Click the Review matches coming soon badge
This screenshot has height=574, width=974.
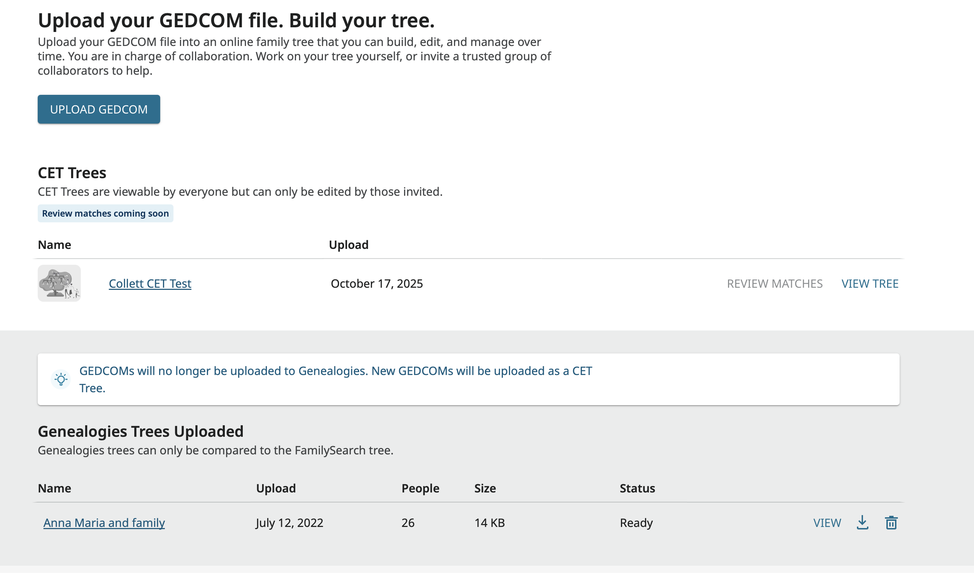105,213
